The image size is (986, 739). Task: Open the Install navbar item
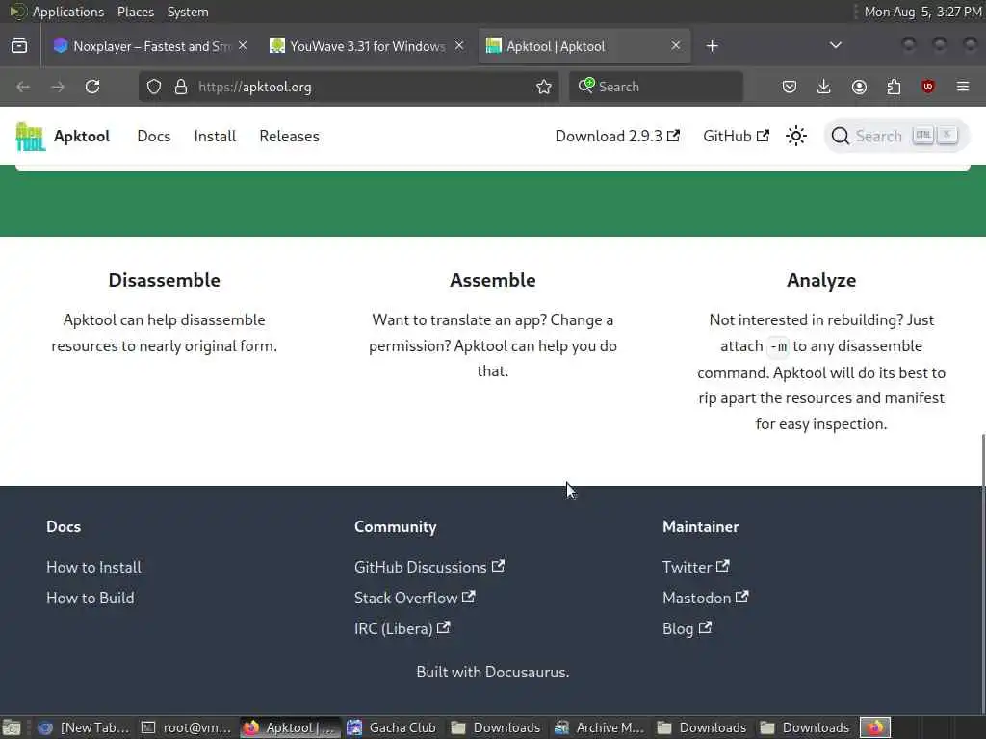[x=215, y=136]
